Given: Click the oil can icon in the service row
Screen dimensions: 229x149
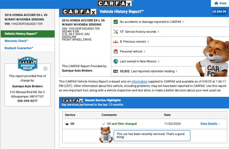Looking at the screenshot, I should pos(67,124).
